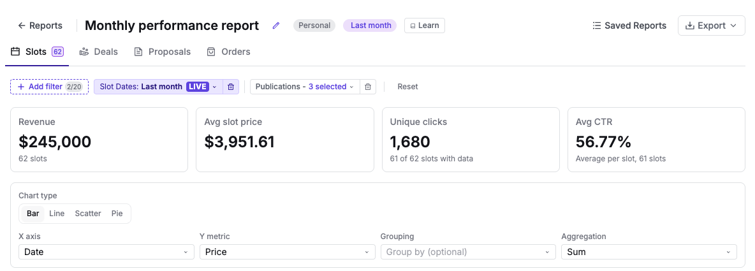The image size is (755, 271).
Task: Select Pie chart type
Action: point(117,214)
